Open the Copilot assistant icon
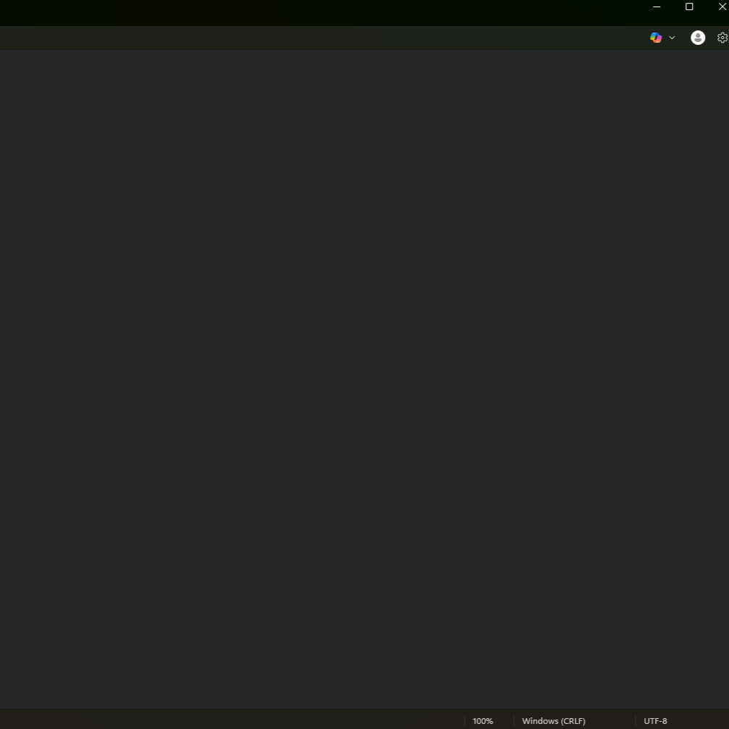The height and width of the screenshot is (729, 729). (656, 38)
